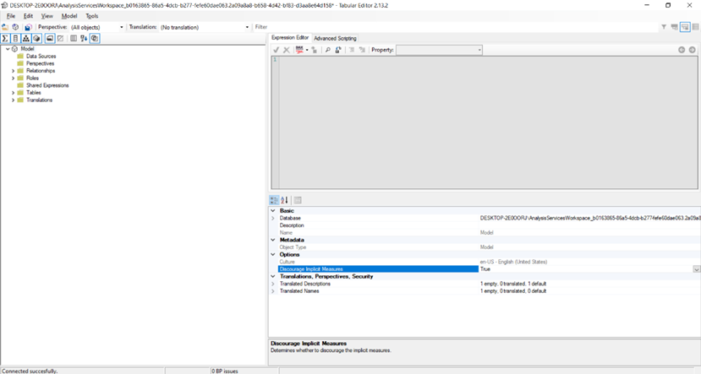Open the File menu

(x=11, y=16)
